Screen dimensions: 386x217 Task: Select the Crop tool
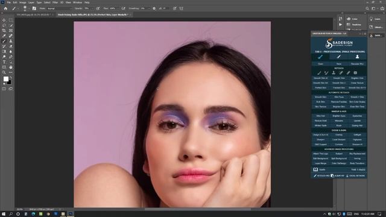4,31
